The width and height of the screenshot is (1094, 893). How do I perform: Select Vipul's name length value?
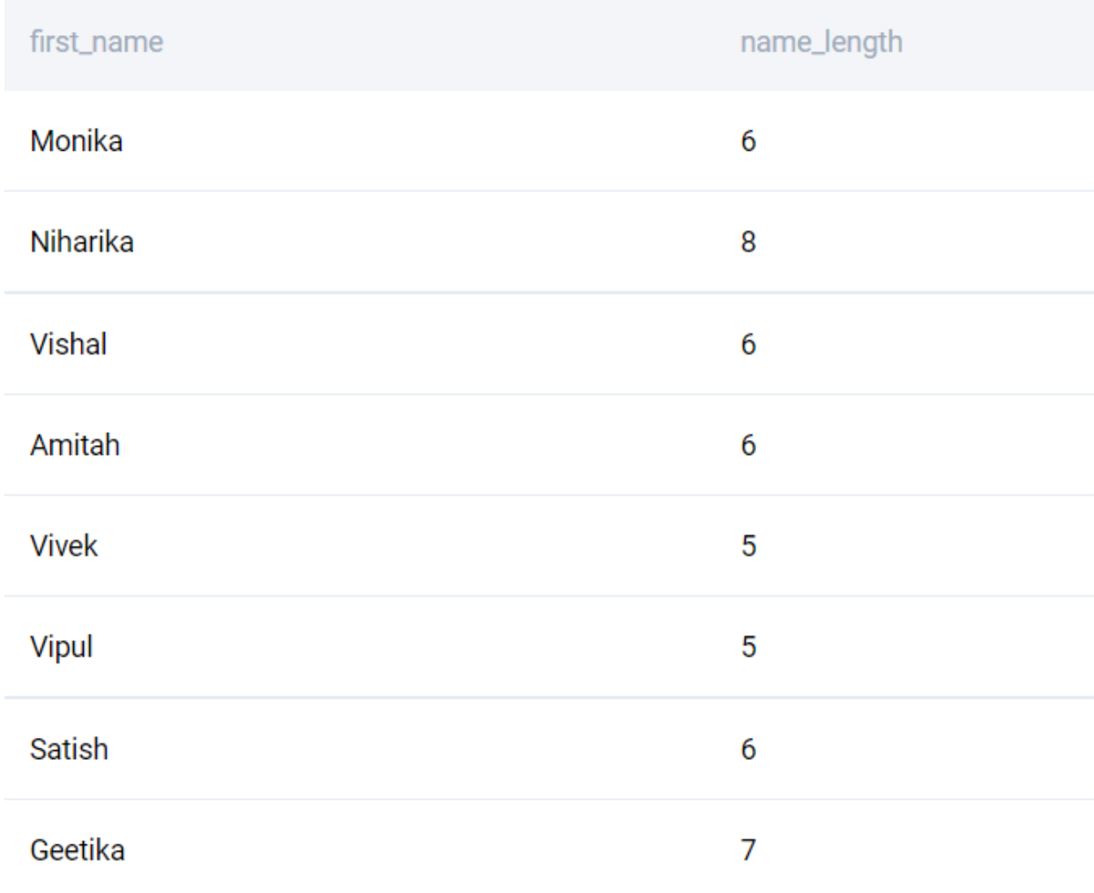[x=748, y=647]
